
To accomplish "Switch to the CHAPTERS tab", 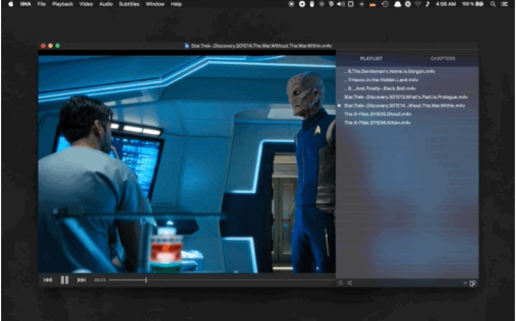I will [442, 59].
